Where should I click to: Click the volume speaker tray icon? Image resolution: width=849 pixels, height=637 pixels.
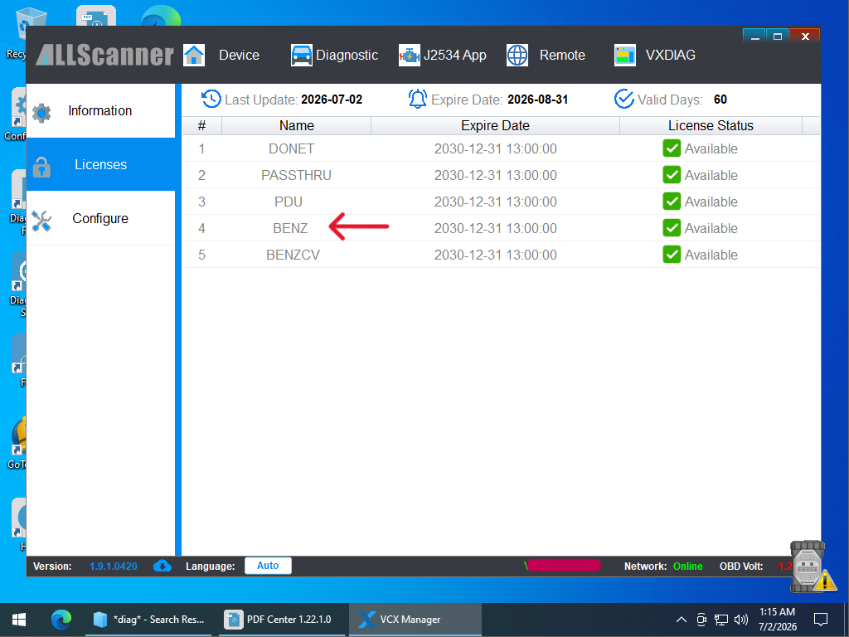point(740,620)
